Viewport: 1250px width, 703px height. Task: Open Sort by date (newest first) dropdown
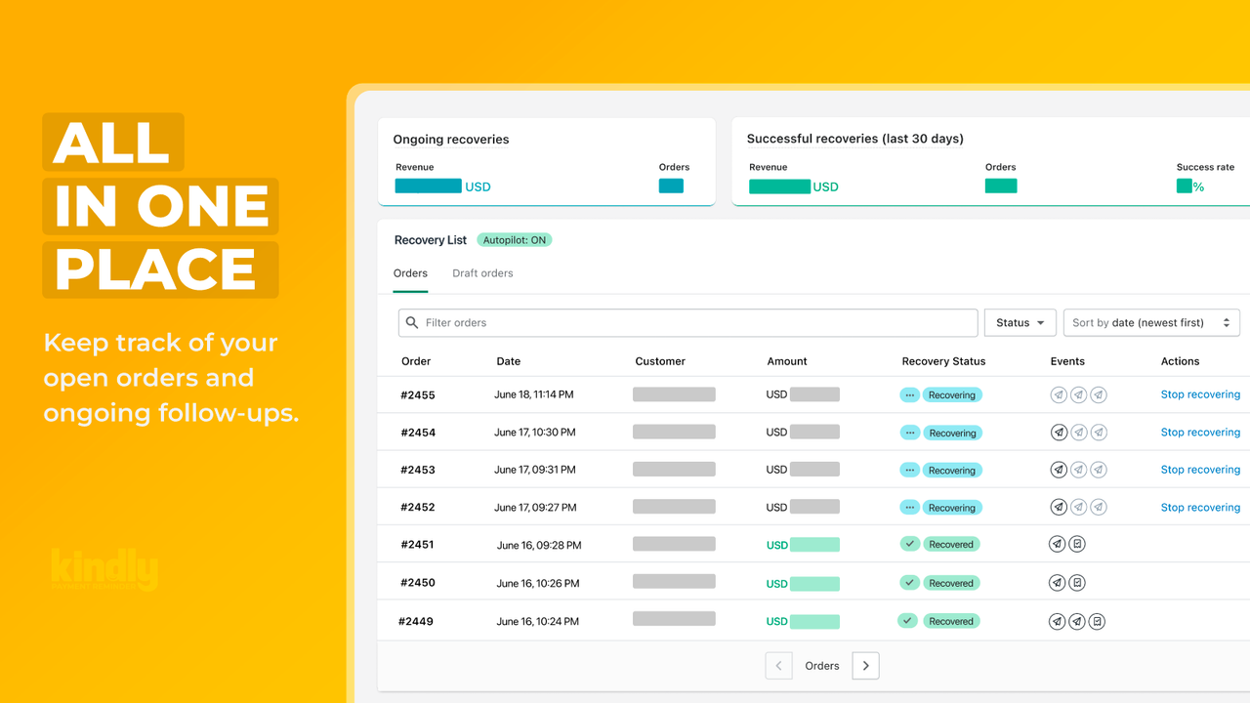(1151, 322)
